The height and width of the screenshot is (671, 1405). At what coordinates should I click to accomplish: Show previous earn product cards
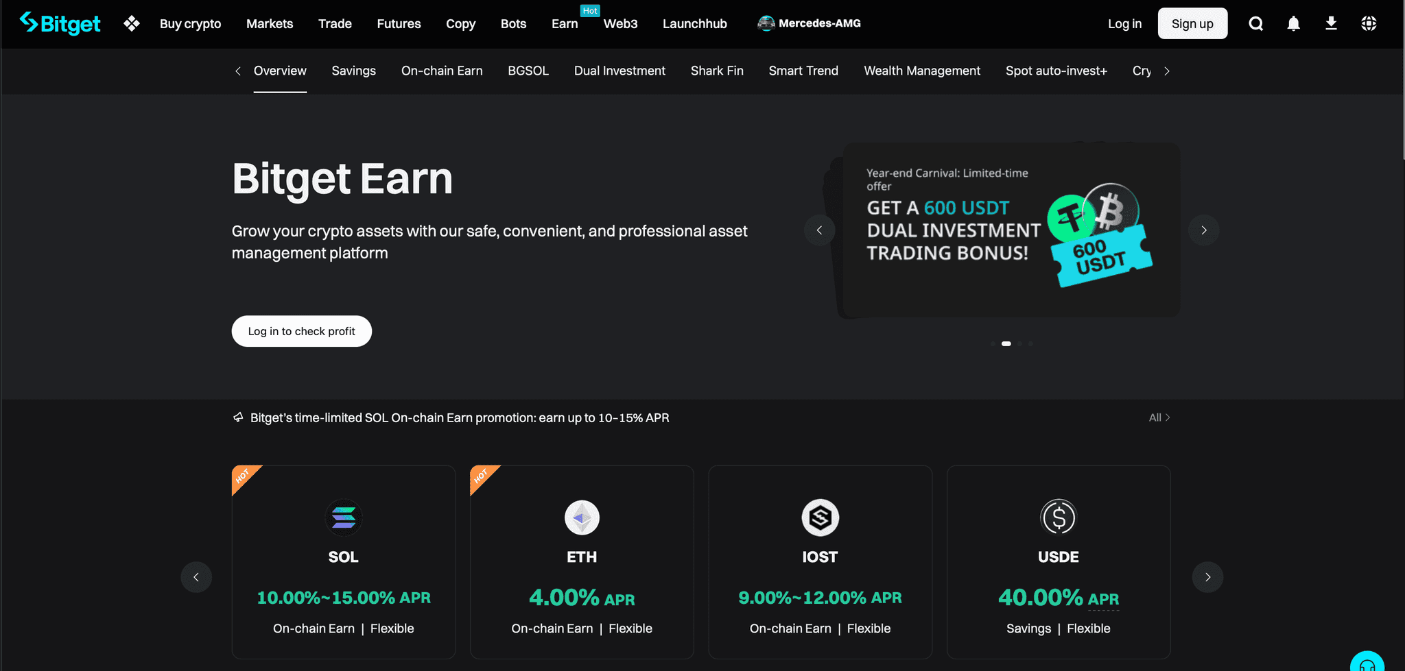click(x=196, y=577)
